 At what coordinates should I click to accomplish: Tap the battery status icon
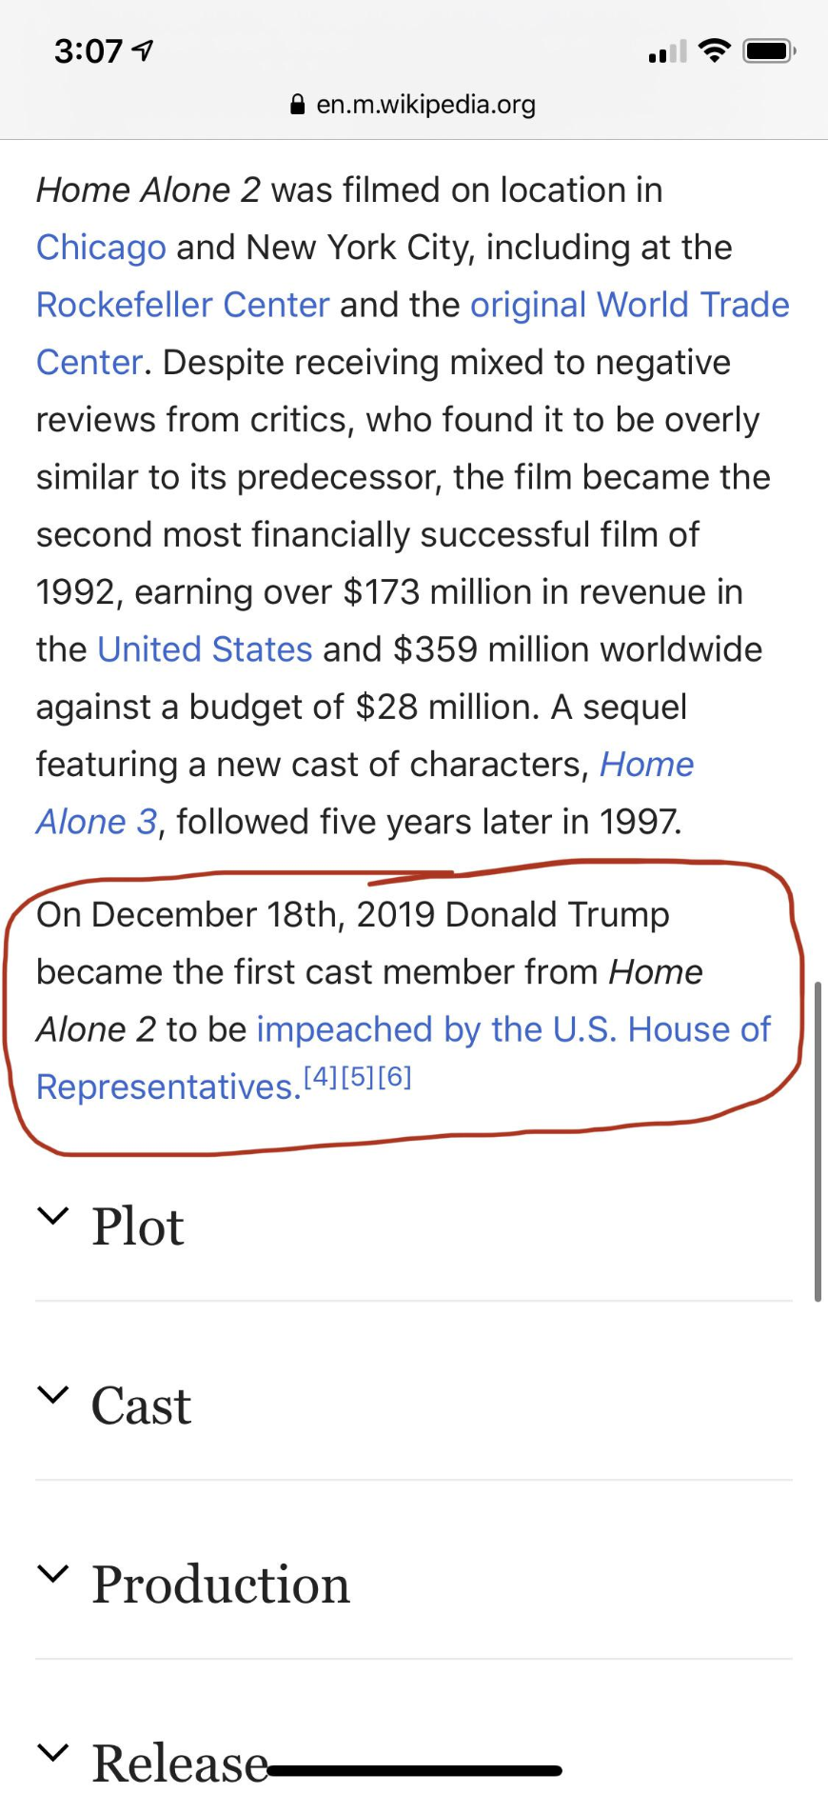tap(768, 50)
